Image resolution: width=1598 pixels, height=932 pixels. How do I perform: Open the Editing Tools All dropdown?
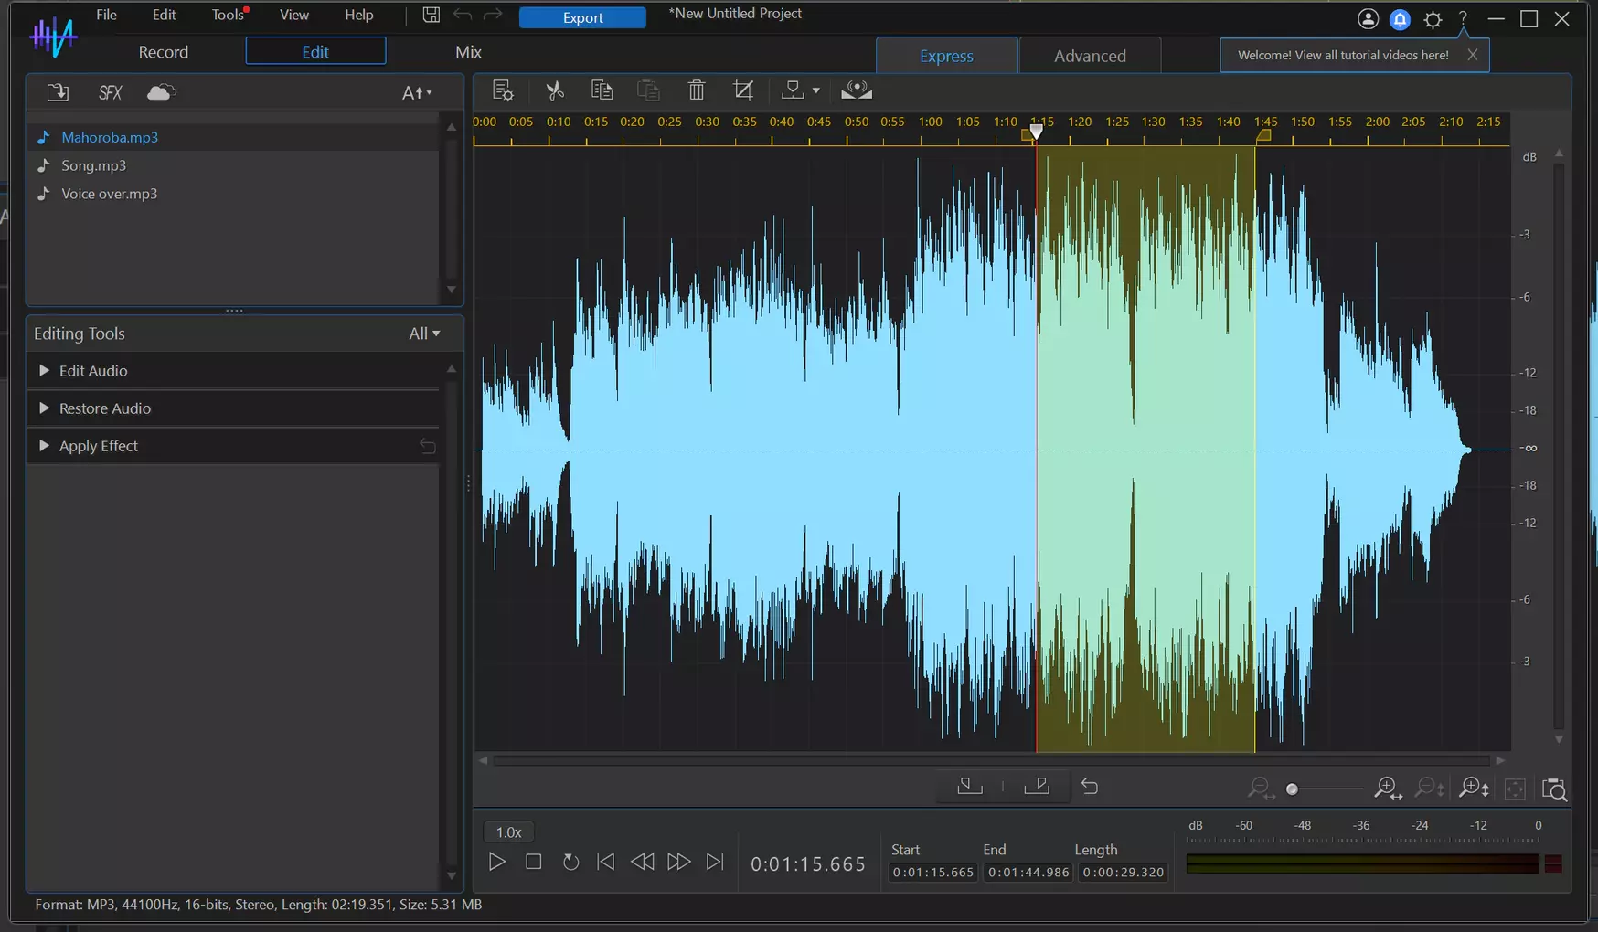424,334
